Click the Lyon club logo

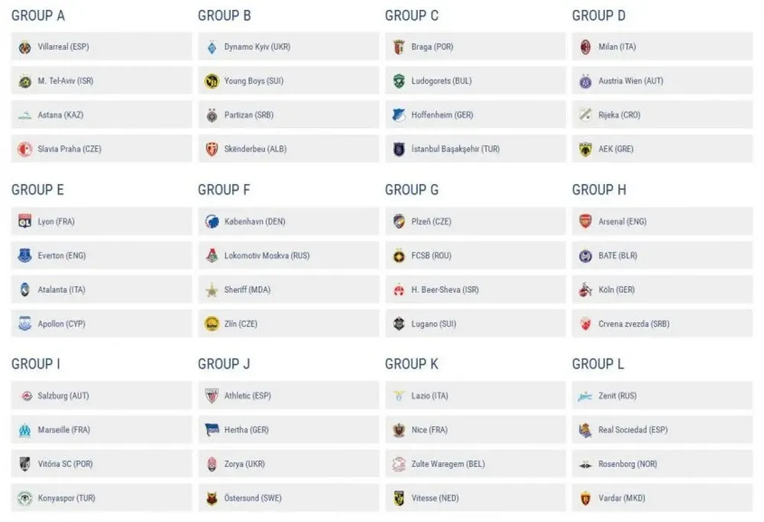click(x=25, y=221)
